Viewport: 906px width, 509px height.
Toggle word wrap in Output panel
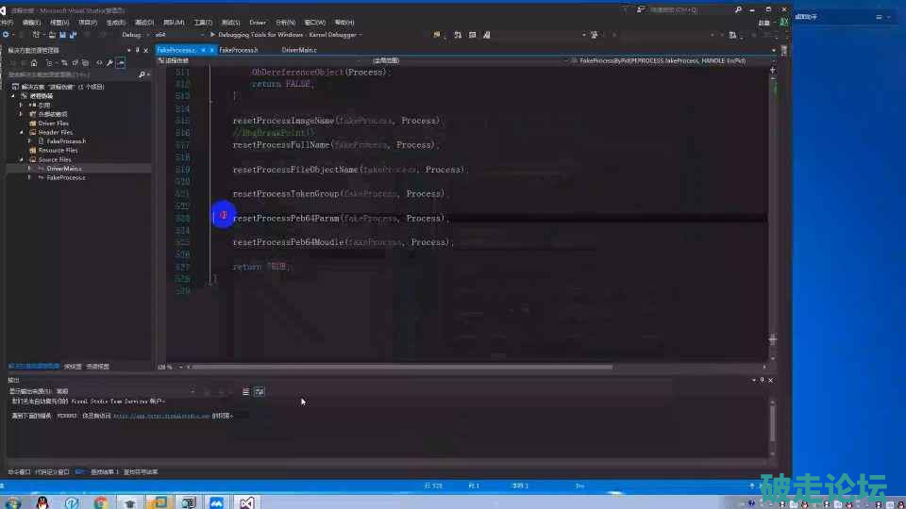point(259,391)
